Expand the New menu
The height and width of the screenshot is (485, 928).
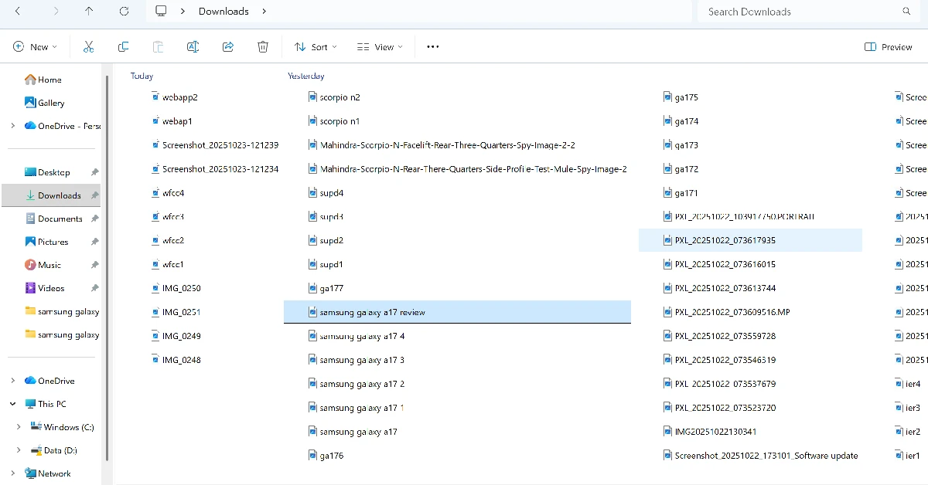(x=34, y=46)
